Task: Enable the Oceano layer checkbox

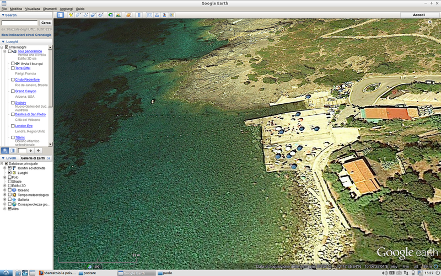Action: (9, 190)
